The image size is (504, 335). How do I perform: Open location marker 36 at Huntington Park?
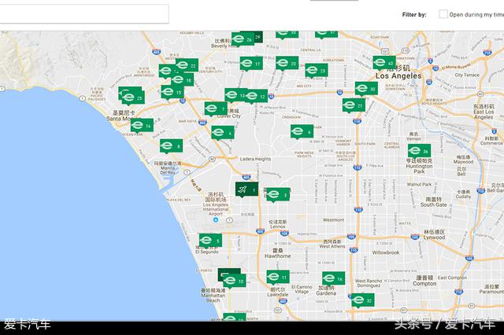[x=417, y=151]
